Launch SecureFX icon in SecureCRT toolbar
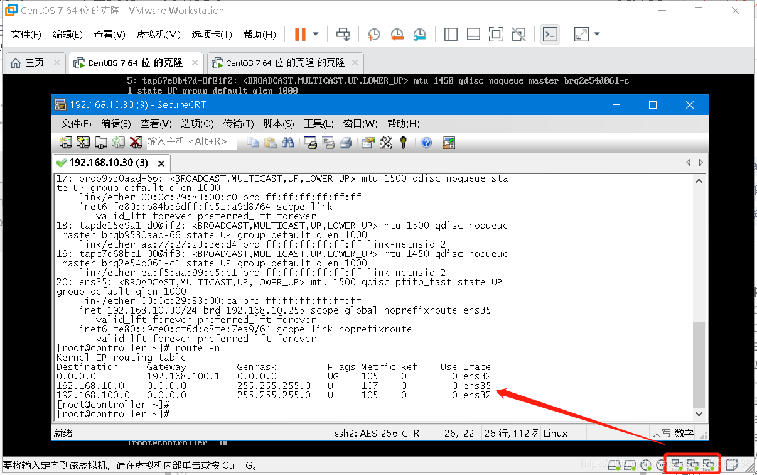 [449, 143]
